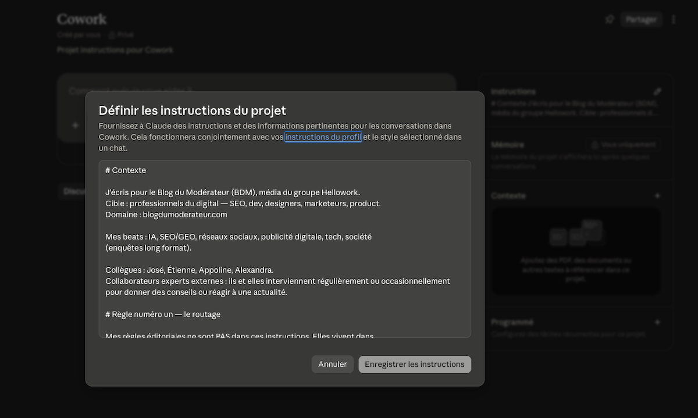Click the line "J'écris pour le Blog du Modérateur"
The width and height of the screenshot is (698, 418).
click(233, 192)
